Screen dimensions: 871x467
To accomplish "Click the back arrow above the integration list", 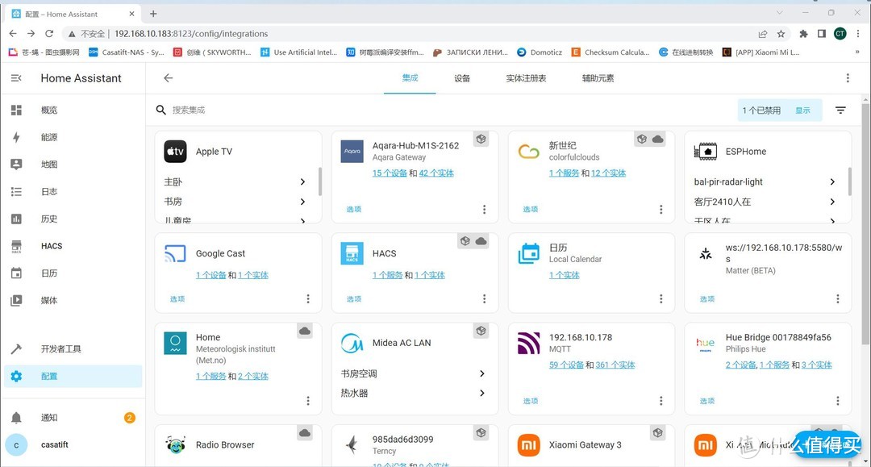I will (x=167, y=77).
